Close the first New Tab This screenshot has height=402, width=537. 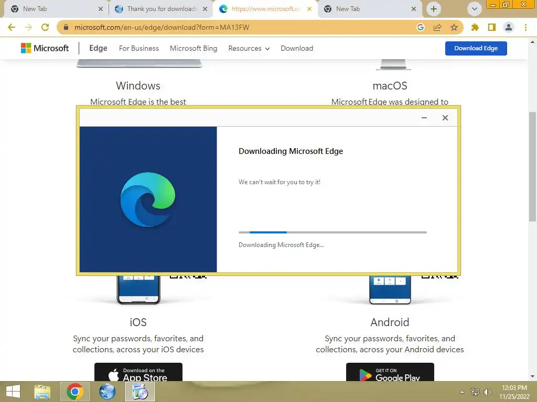101,9
